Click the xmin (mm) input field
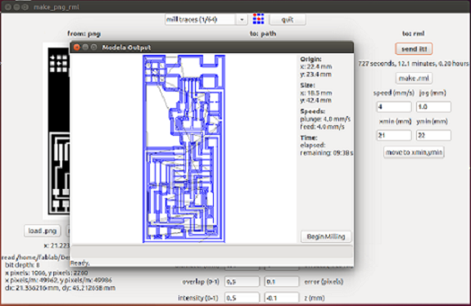This screenshot has height=306, width=471. coord(394,135)
